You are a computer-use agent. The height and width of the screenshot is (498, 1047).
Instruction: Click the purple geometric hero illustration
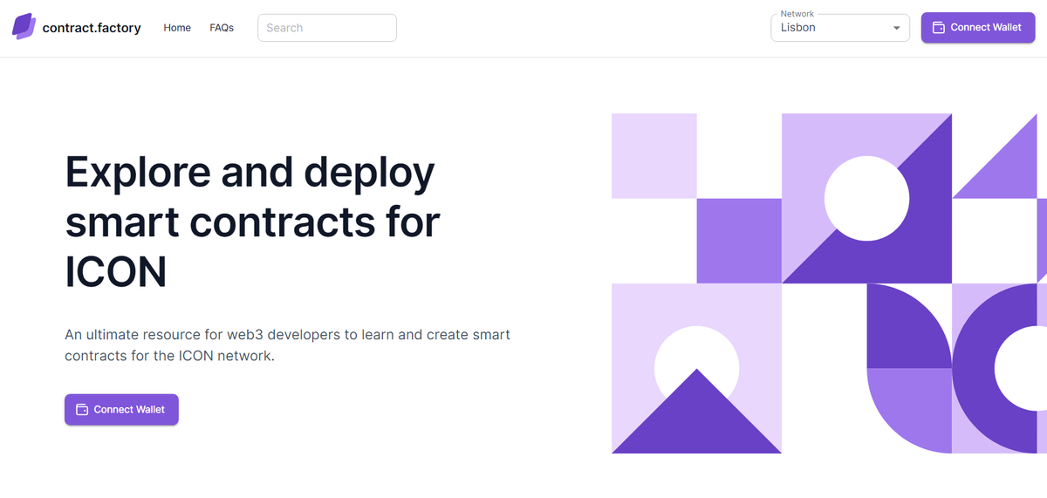[829, 283]
